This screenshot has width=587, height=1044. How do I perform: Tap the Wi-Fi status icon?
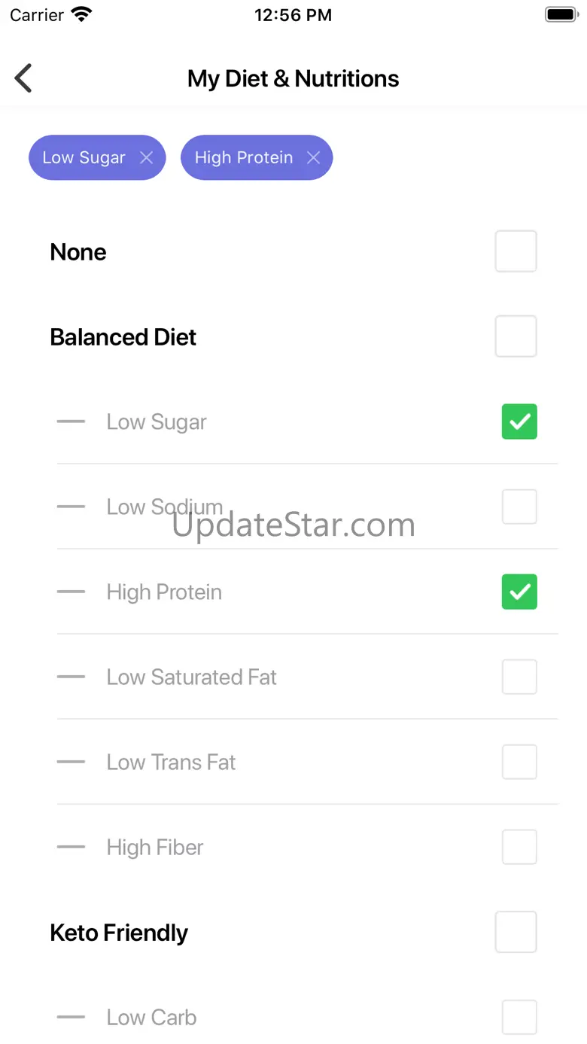pos(81,14)
